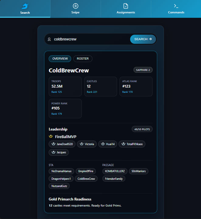The image size is (201, 219).
Task: Click the Snipe target icon
Action: click(75, 6)
